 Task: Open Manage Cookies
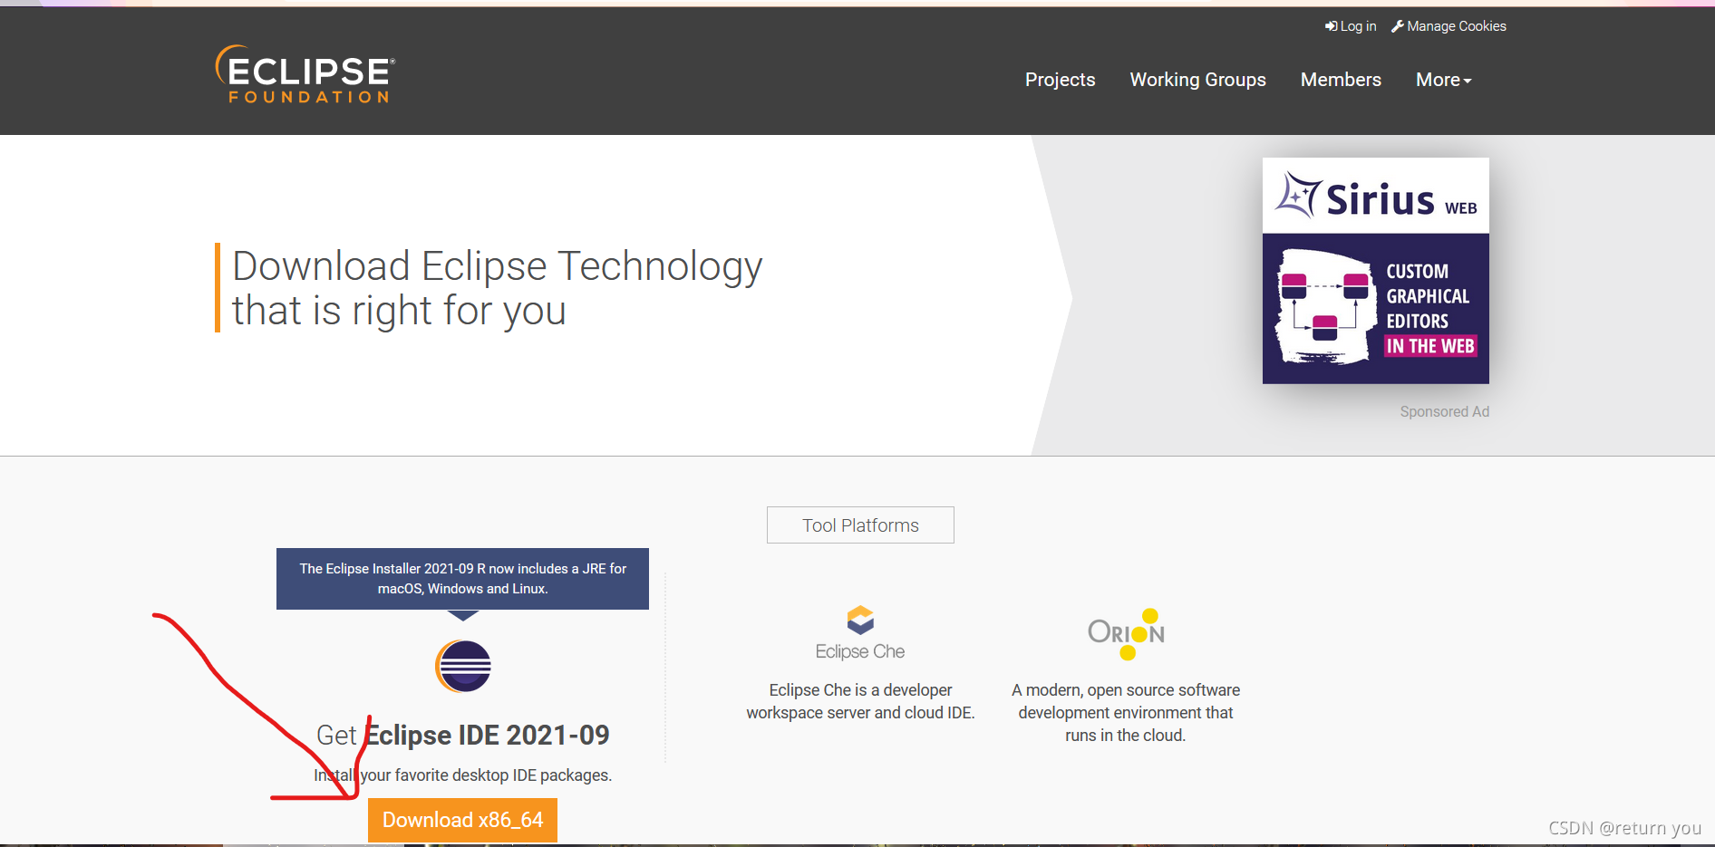(x=1449, y=26)
